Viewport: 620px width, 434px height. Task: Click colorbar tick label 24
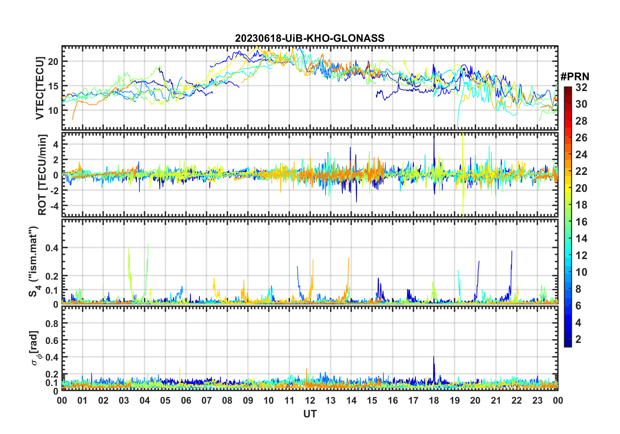click(x=581, y=155)
